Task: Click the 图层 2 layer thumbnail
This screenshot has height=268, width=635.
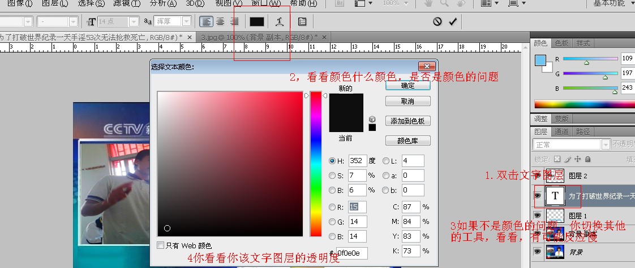Action: coord(555,175)
